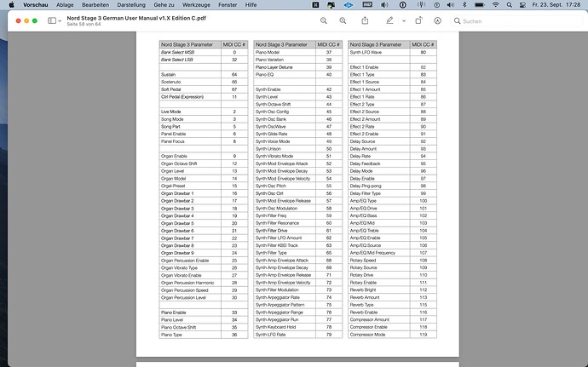This screenshot has height=367, width=588.
Task: Open Spotlight search in menu bar
Action: [510, 5]
